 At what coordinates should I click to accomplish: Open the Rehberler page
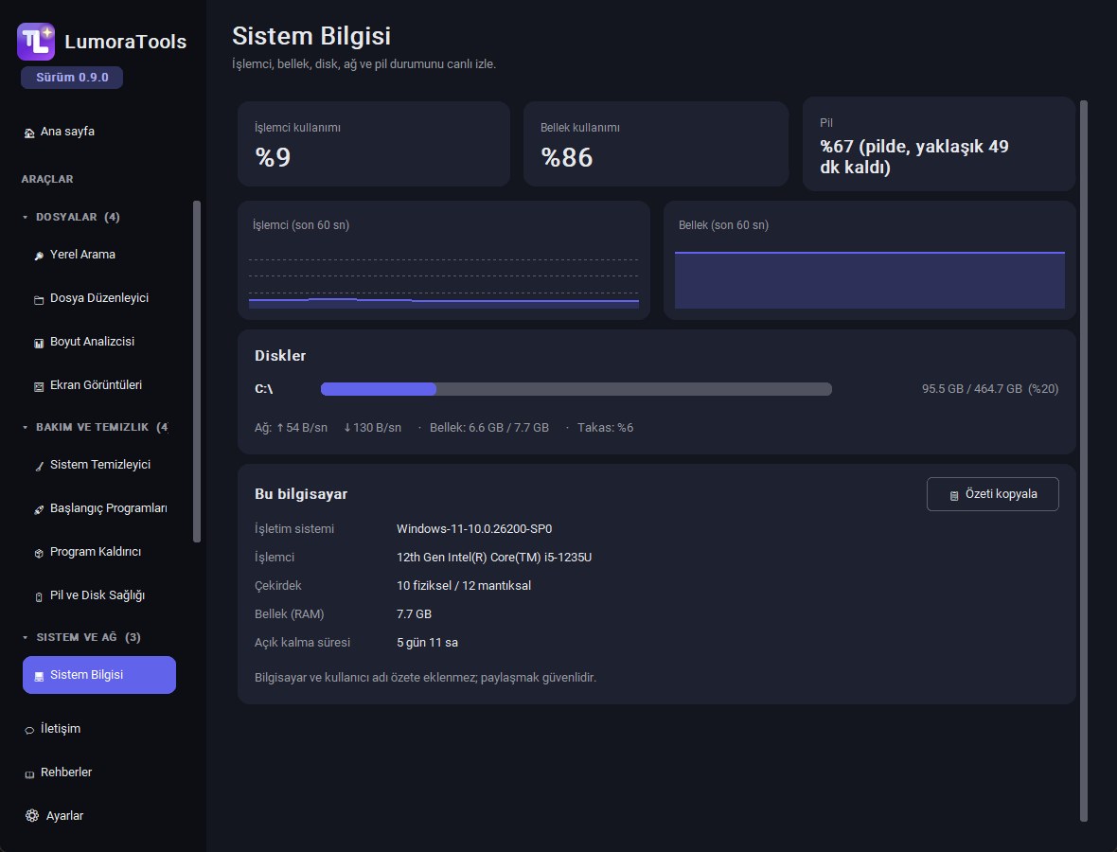click(99, 772)
